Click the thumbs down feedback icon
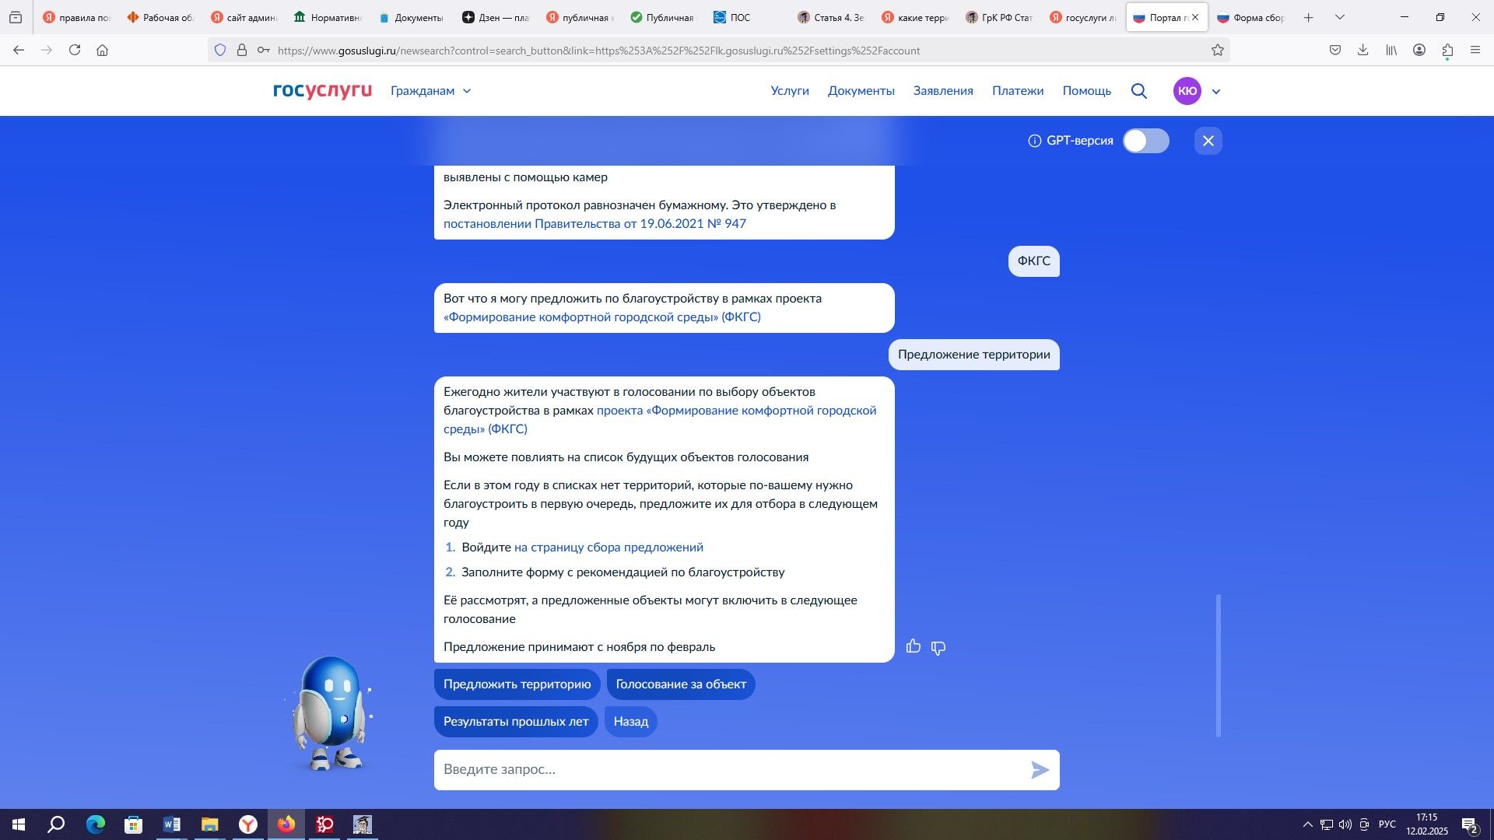This screenshot has width=1494, height=840. (x=938, y=648)
